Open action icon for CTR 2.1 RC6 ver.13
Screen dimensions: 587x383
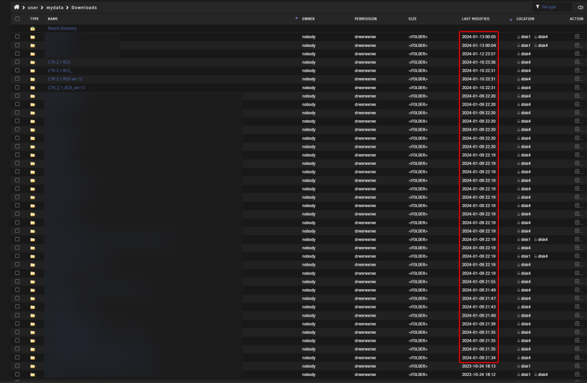tap(577, 79)
